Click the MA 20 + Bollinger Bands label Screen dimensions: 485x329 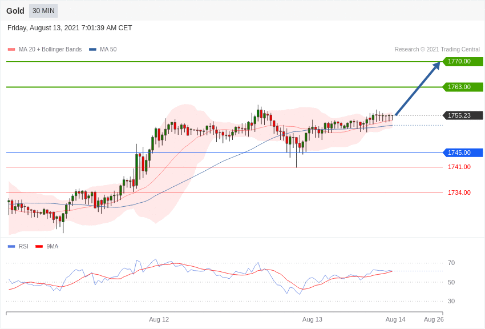(x=50, y=49)
